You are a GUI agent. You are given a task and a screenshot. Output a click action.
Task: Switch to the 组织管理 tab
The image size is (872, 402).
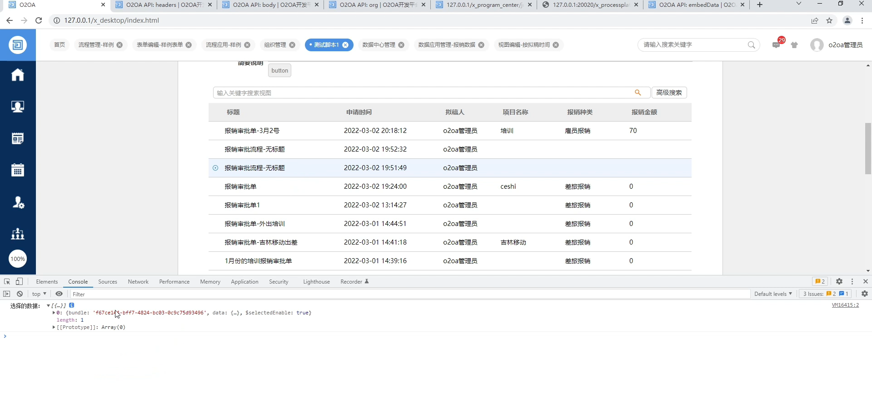(x=275, y=45)
